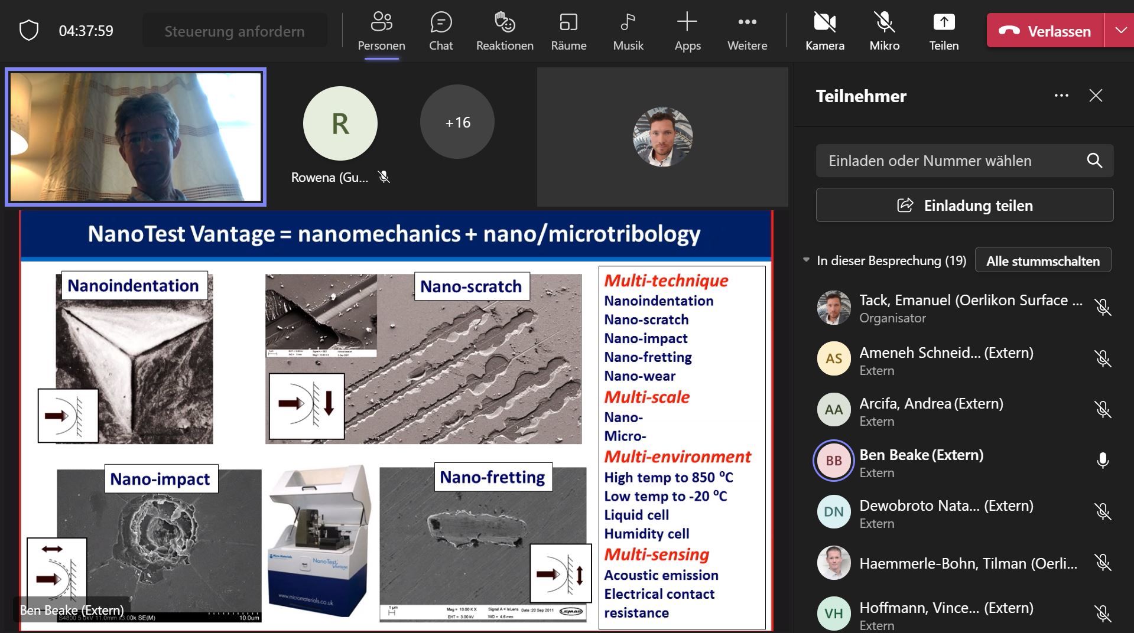
Task: Open the Personen participants panel
Action: pyautogui.click(x=381, y=31)
